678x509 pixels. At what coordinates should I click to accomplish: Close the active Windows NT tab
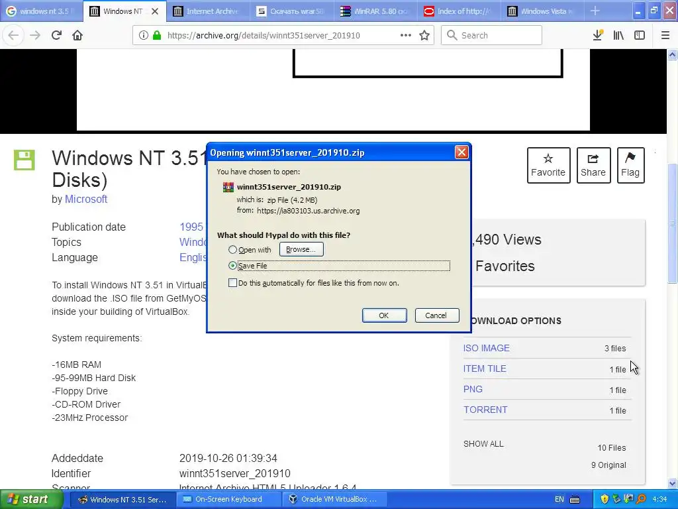click(155, 11)
